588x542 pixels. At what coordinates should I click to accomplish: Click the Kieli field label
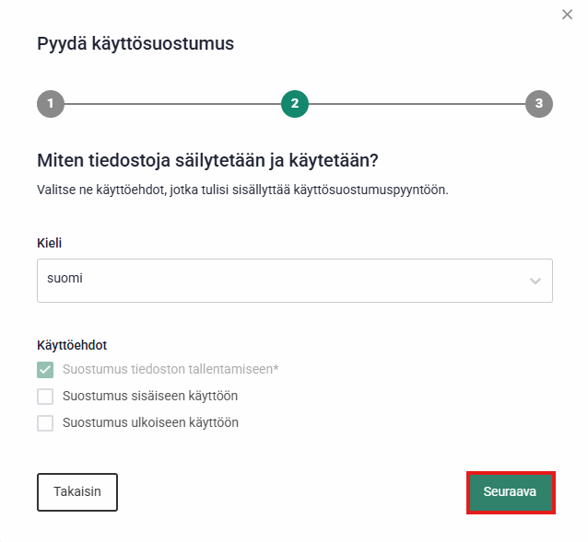point(50,243)
